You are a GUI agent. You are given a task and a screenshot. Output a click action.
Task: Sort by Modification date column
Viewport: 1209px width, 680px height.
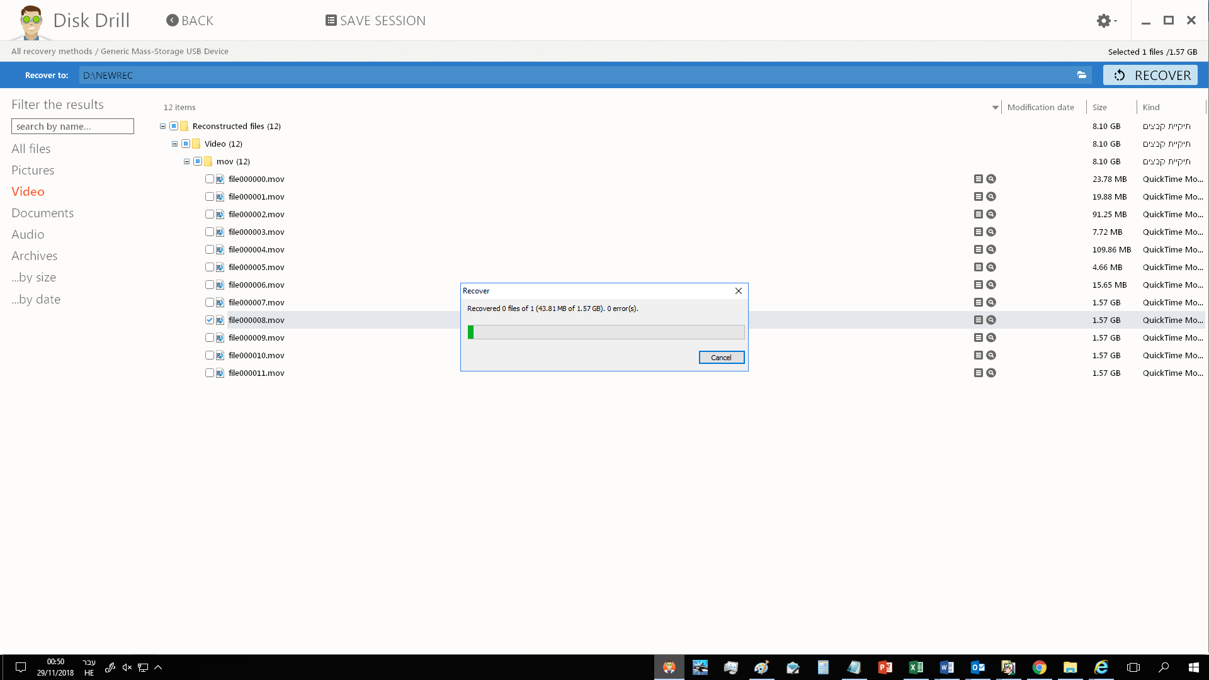click(x=1040, y=107)
